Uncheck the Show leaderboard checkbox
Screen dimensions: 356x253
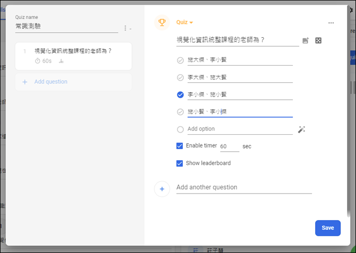[180, 163]
